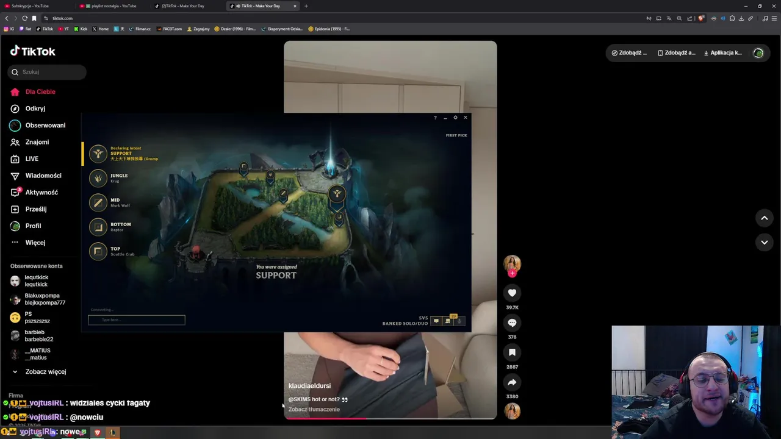Viewport: 781px width, 439px height.
Task: Open lequtkick followed account
Action: click(29, 281)
